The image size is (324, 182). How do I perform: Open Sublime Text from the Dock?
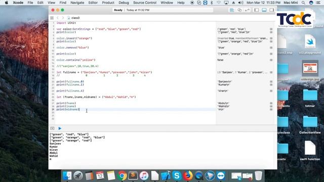coord(133,176)
